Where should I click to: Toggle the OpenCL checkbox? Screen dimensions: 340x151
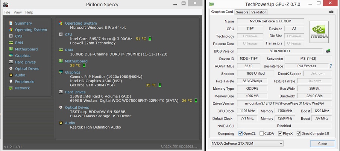coord(240,133)
